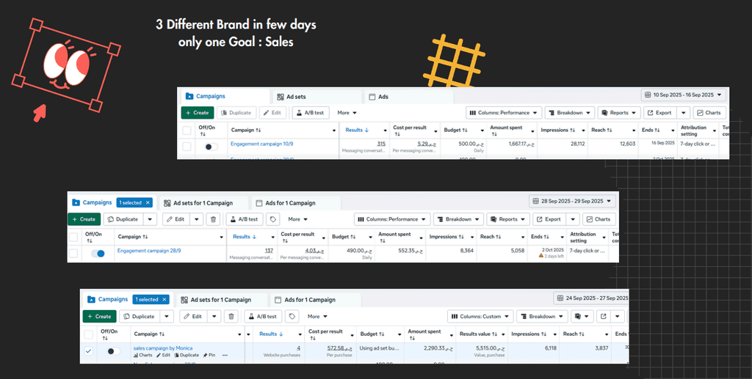Click Charts under sales campaign by Monica
752x379 pixels.
click(143, 355)
